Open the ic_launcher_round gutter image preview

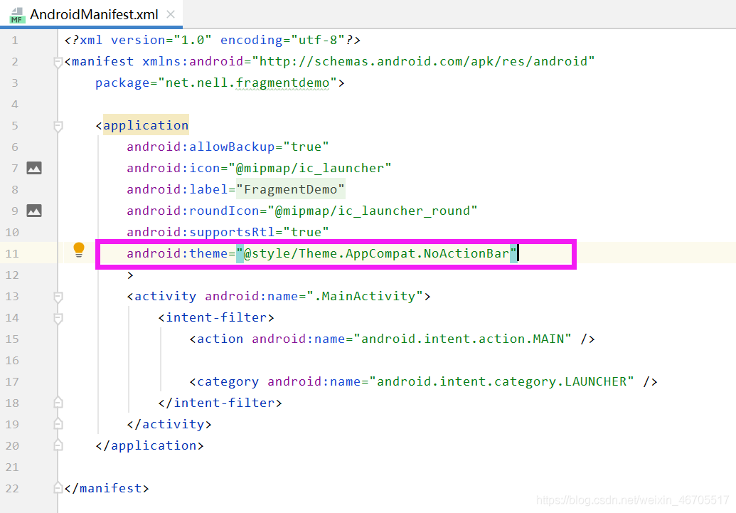34,211
